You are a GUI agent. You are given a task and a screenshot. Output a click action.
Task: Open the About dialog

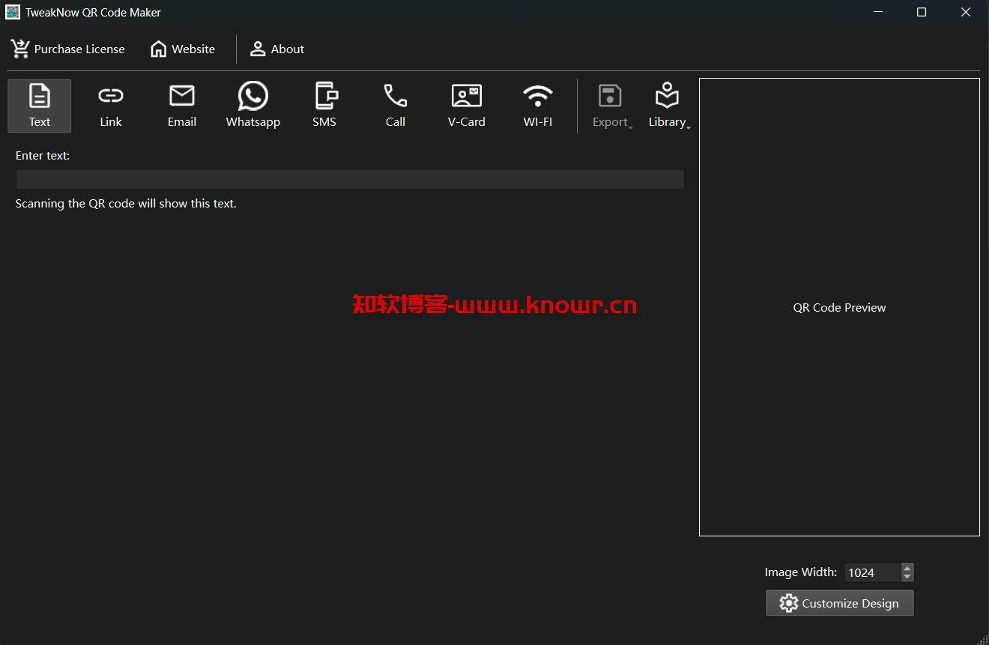click(277, 49)
